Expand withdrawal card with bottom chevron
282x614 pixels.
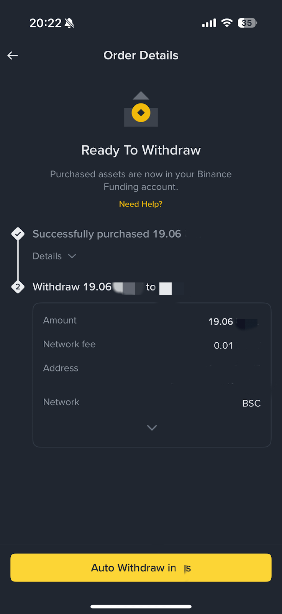[x=152, y=427]
